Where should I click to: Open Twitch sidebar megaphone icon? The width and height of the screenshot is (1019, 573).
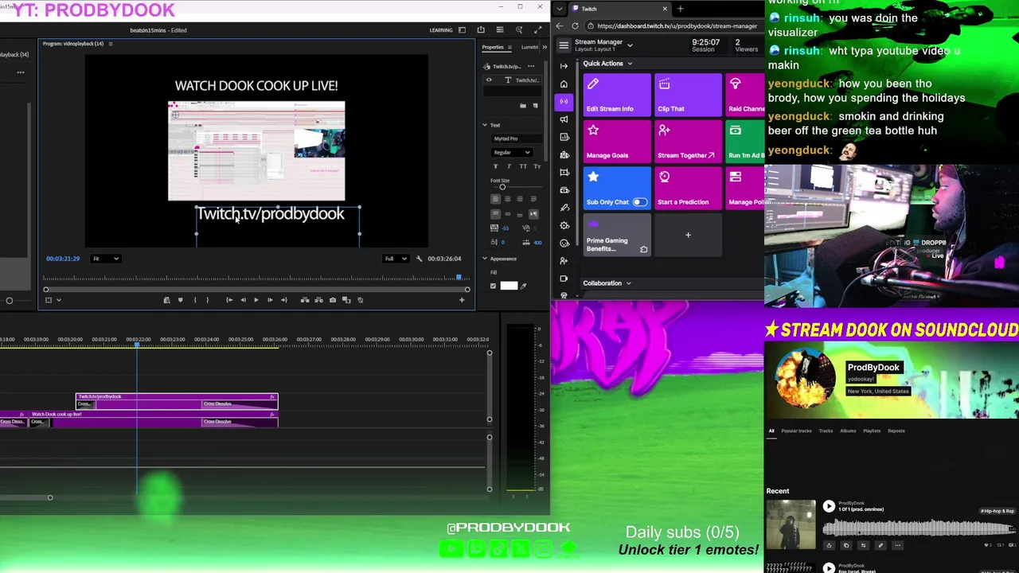(x=564, y=119)
